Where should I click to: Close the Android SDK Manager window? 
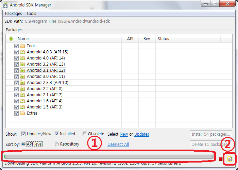click(x=227, y=3)
